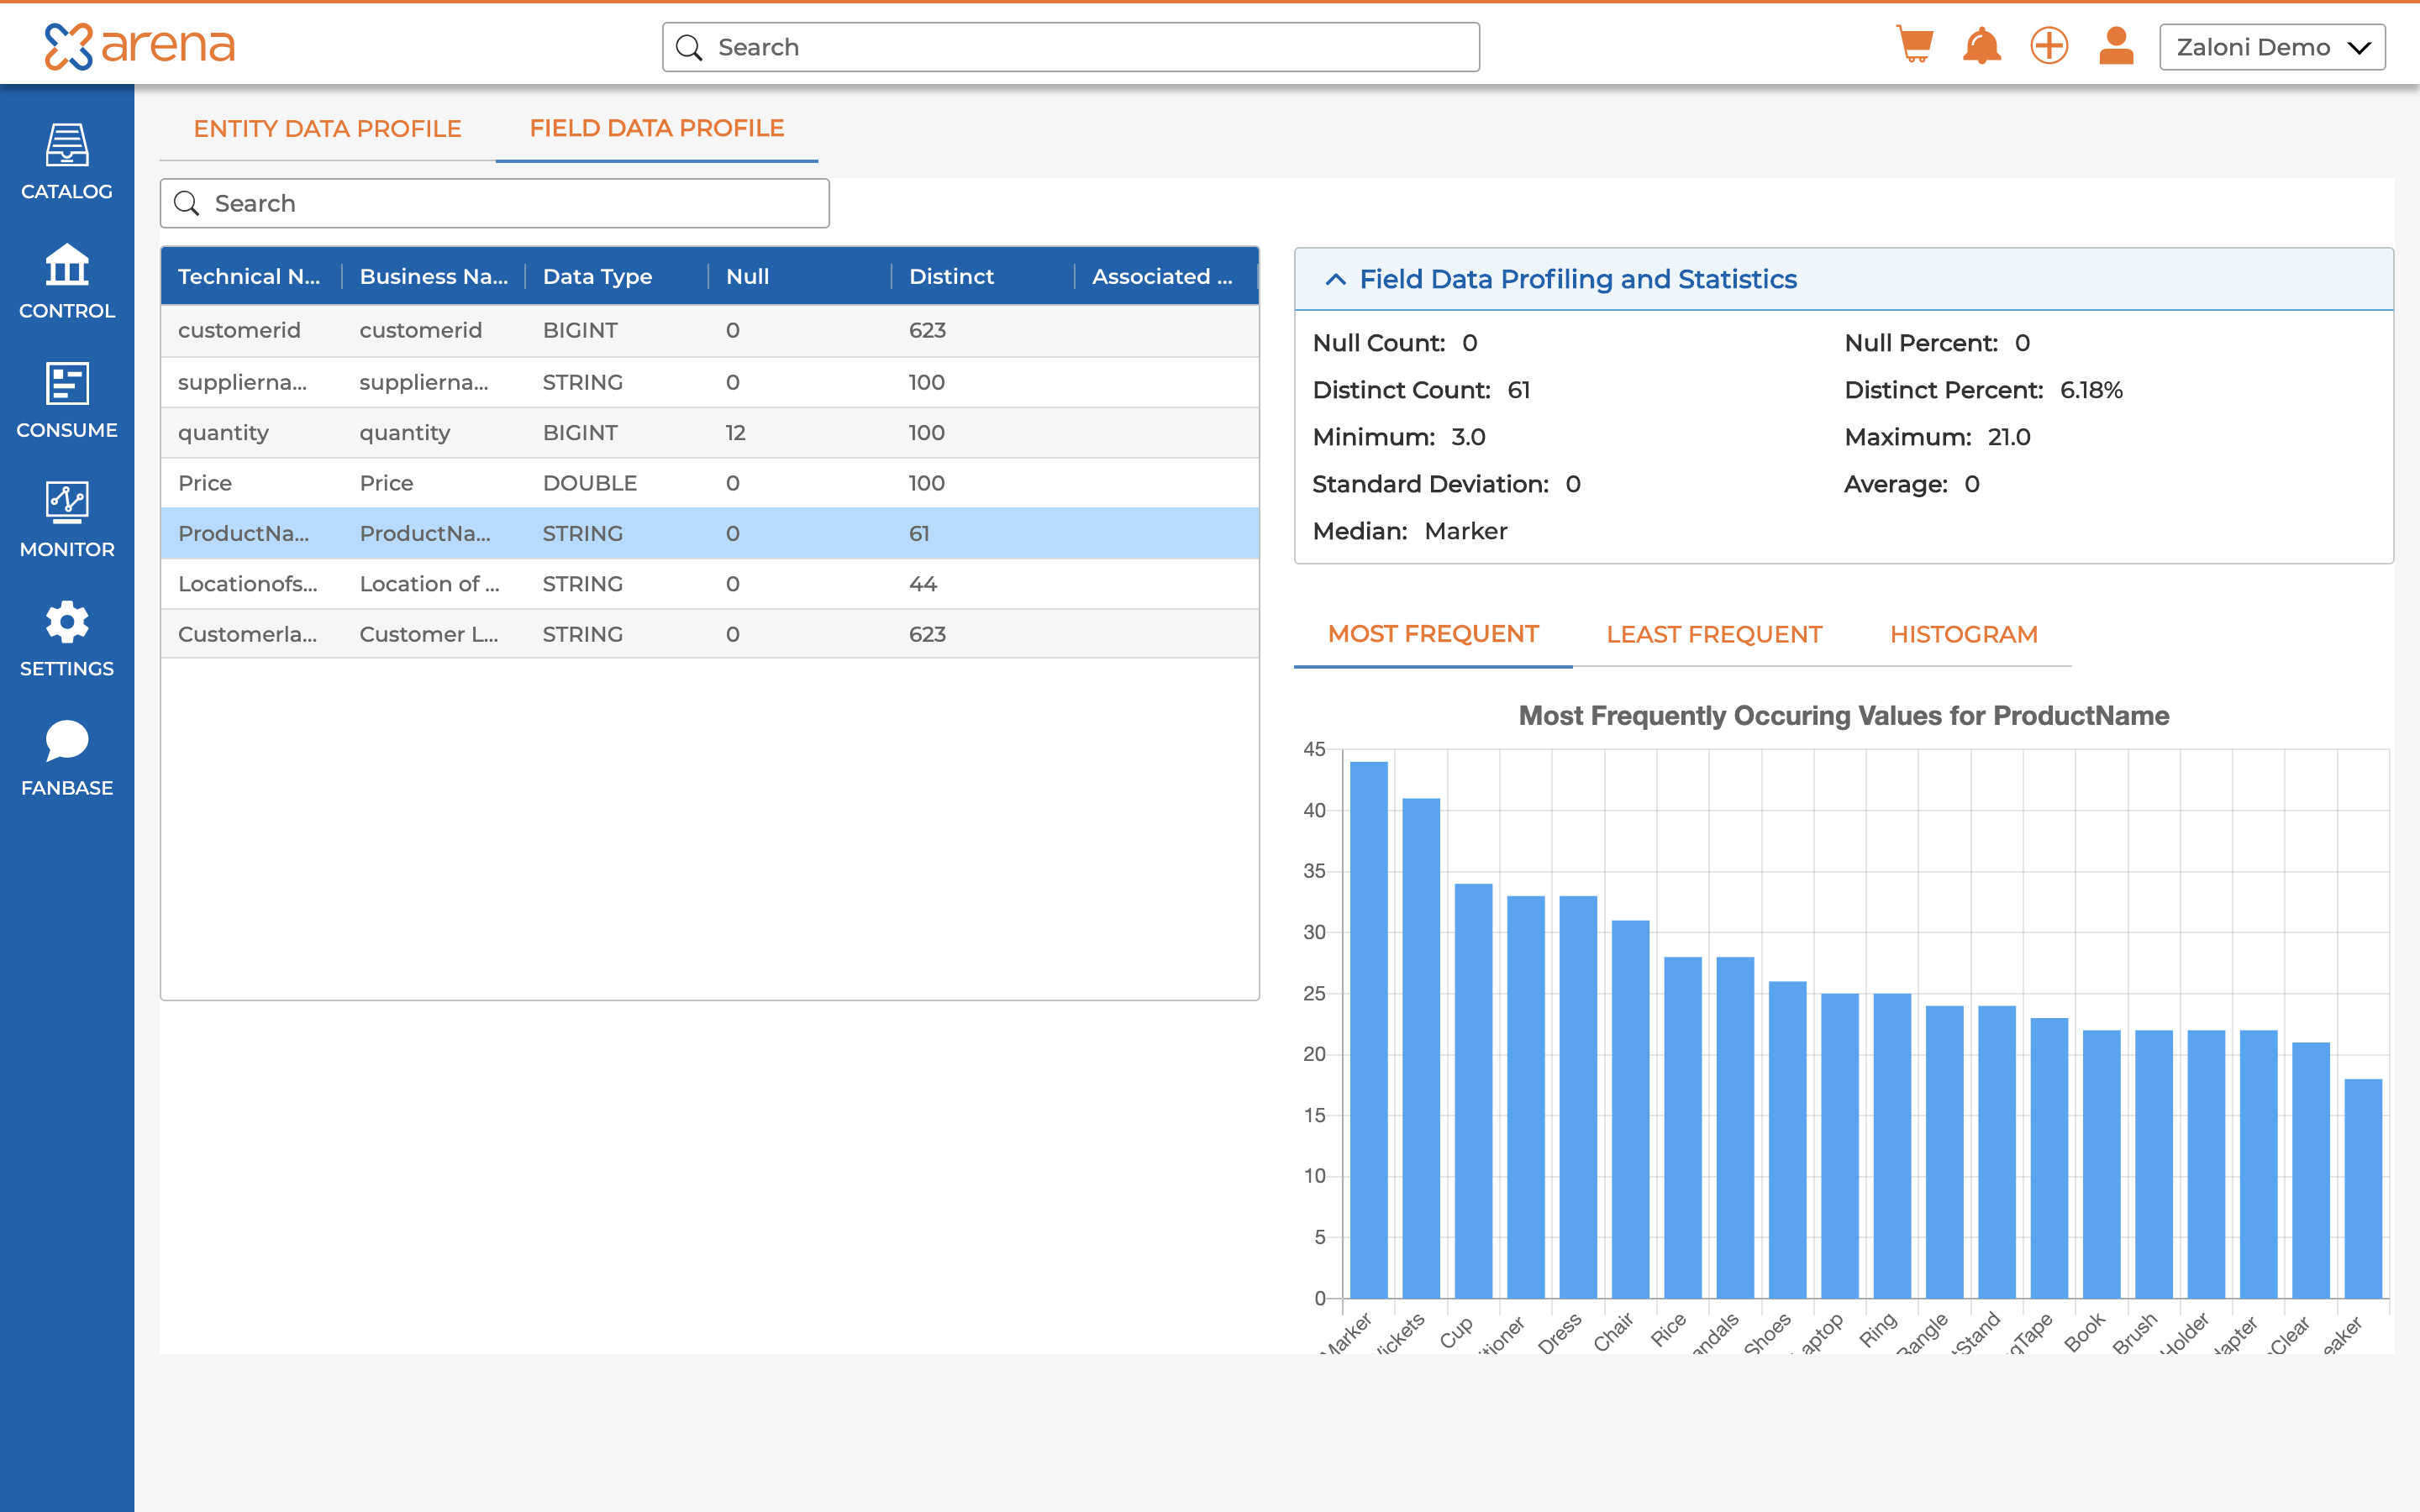
Task: Open the Control sidebar section
Action: point(67,281)
